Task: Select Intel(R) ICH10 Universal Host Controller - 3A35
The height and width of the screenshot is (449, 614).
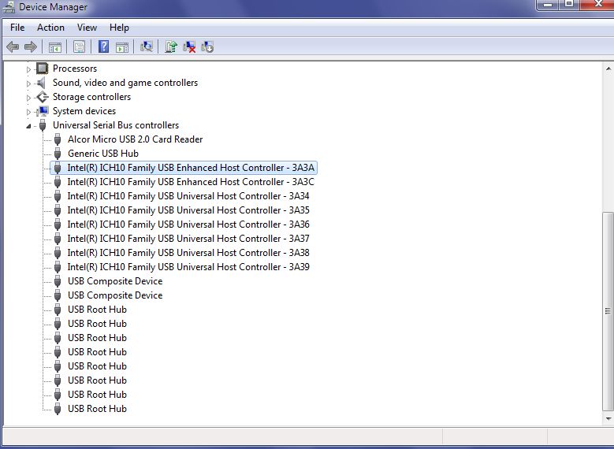Action: [188, 210]
